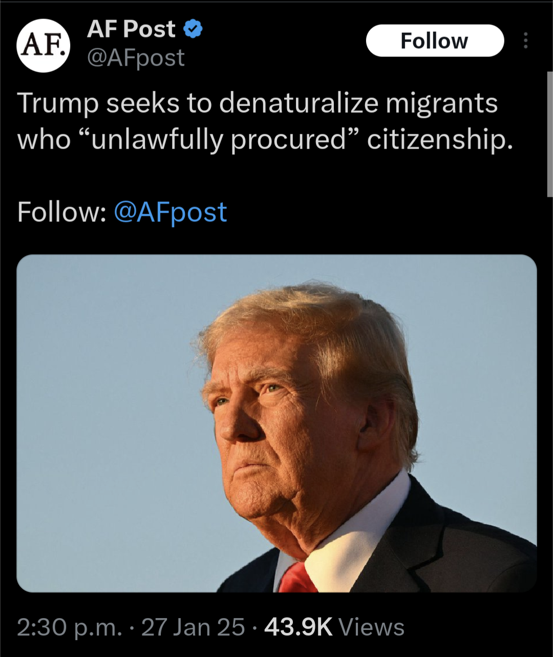The height and width of the screenshot is (657, 553).
Task: View the 43.9K view count
Action: [x=298, y=627]
